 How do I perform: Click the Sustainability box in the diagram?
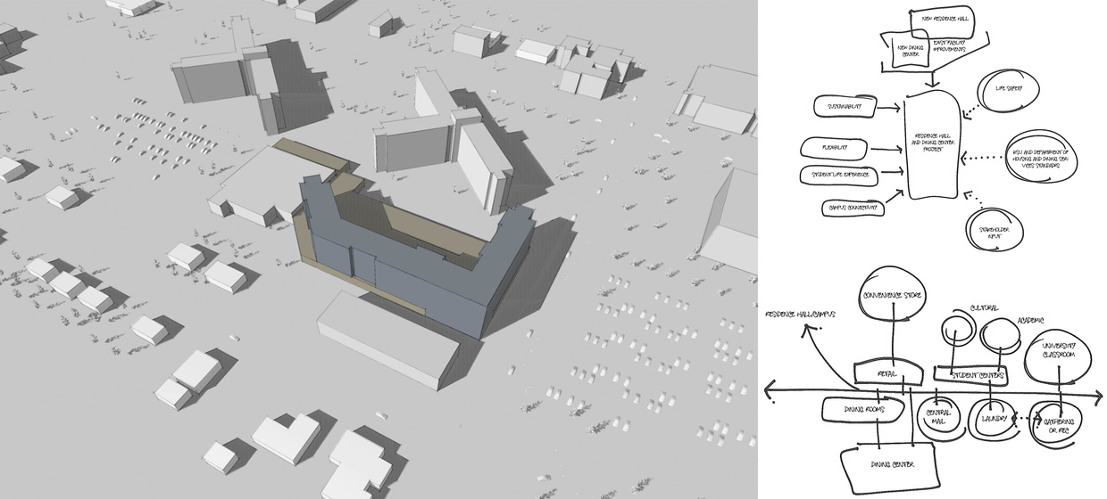tap(845, 108)
